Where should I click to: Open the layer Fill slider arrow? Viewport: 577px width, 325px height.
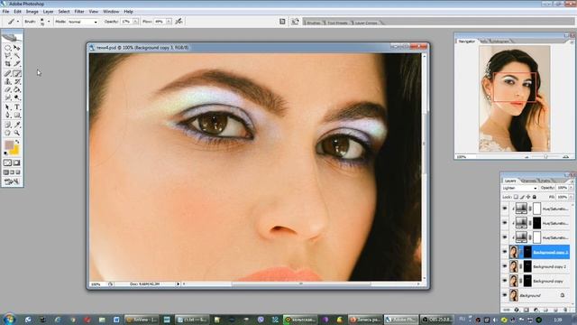tap(571, 197)
